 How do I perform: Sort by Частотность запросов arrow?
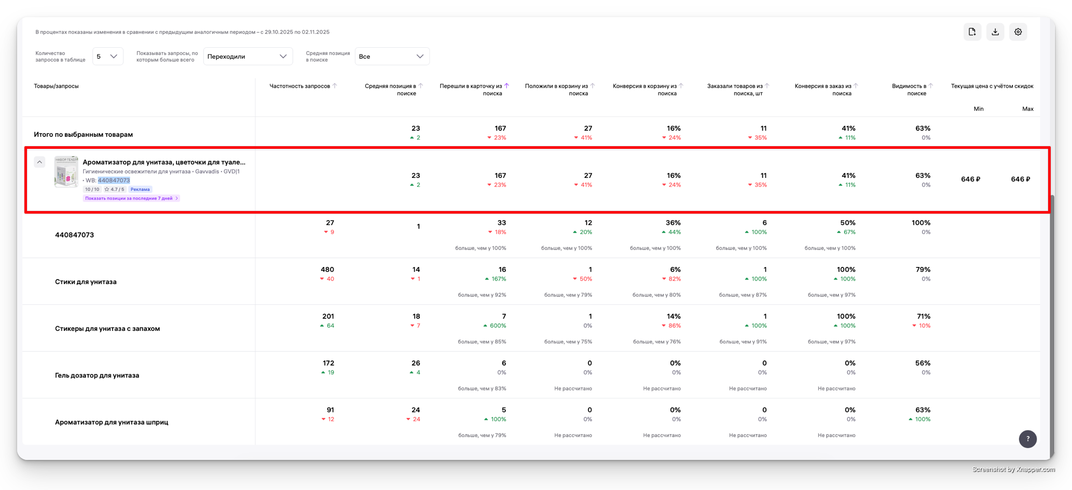(x=335, y=86)
